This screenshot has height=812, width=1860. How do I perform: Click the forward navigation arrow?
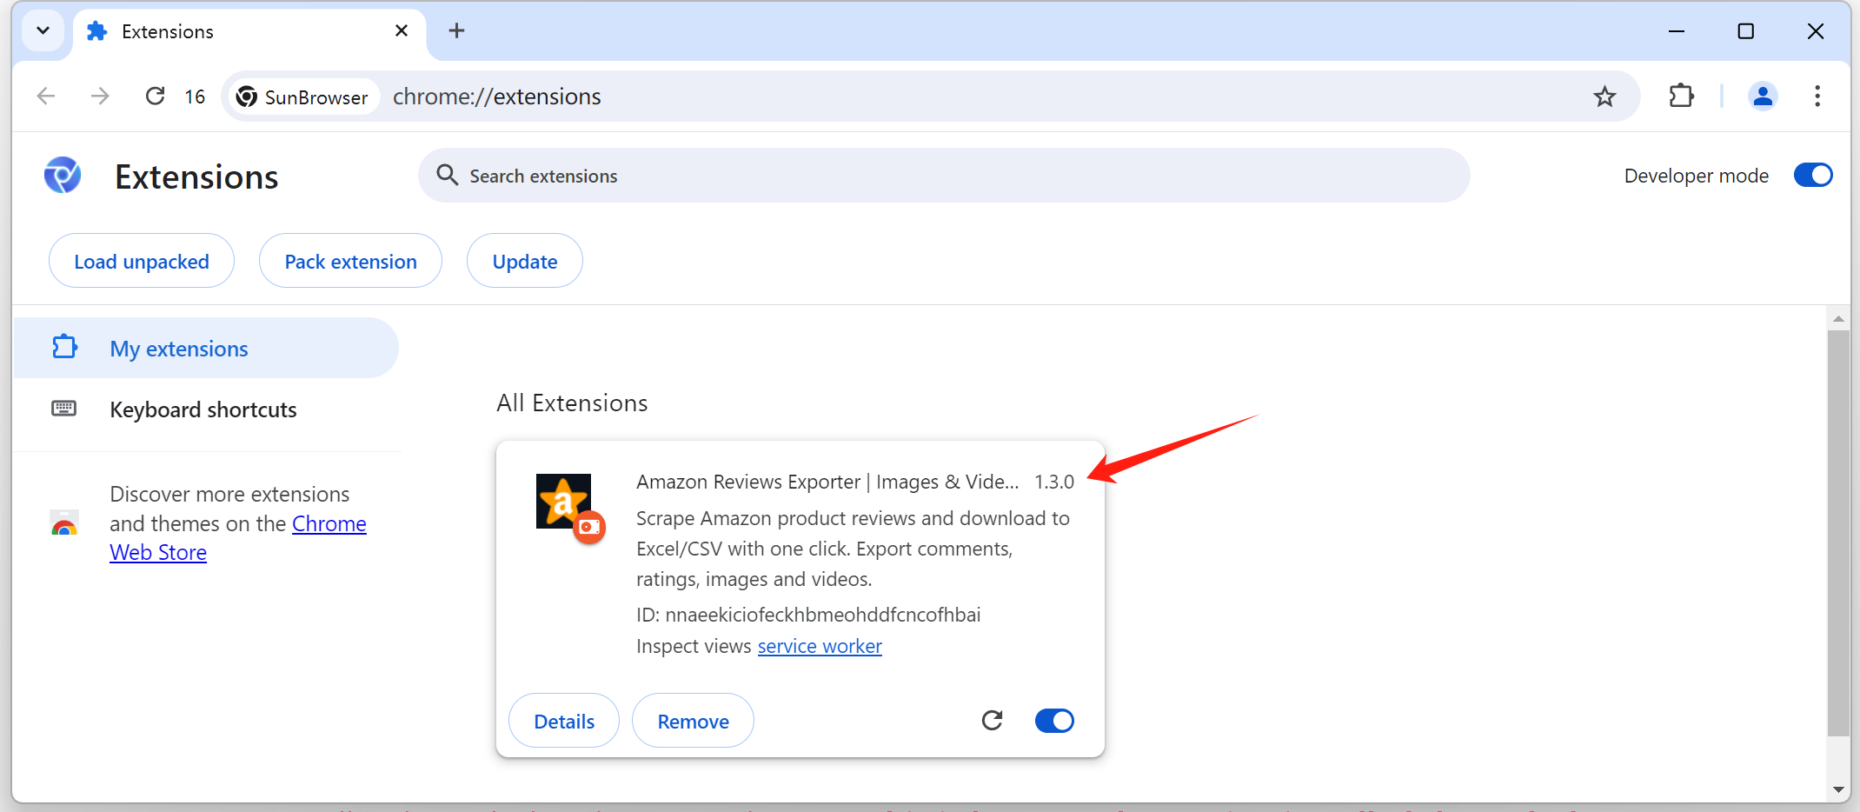(x=101, y=97)
